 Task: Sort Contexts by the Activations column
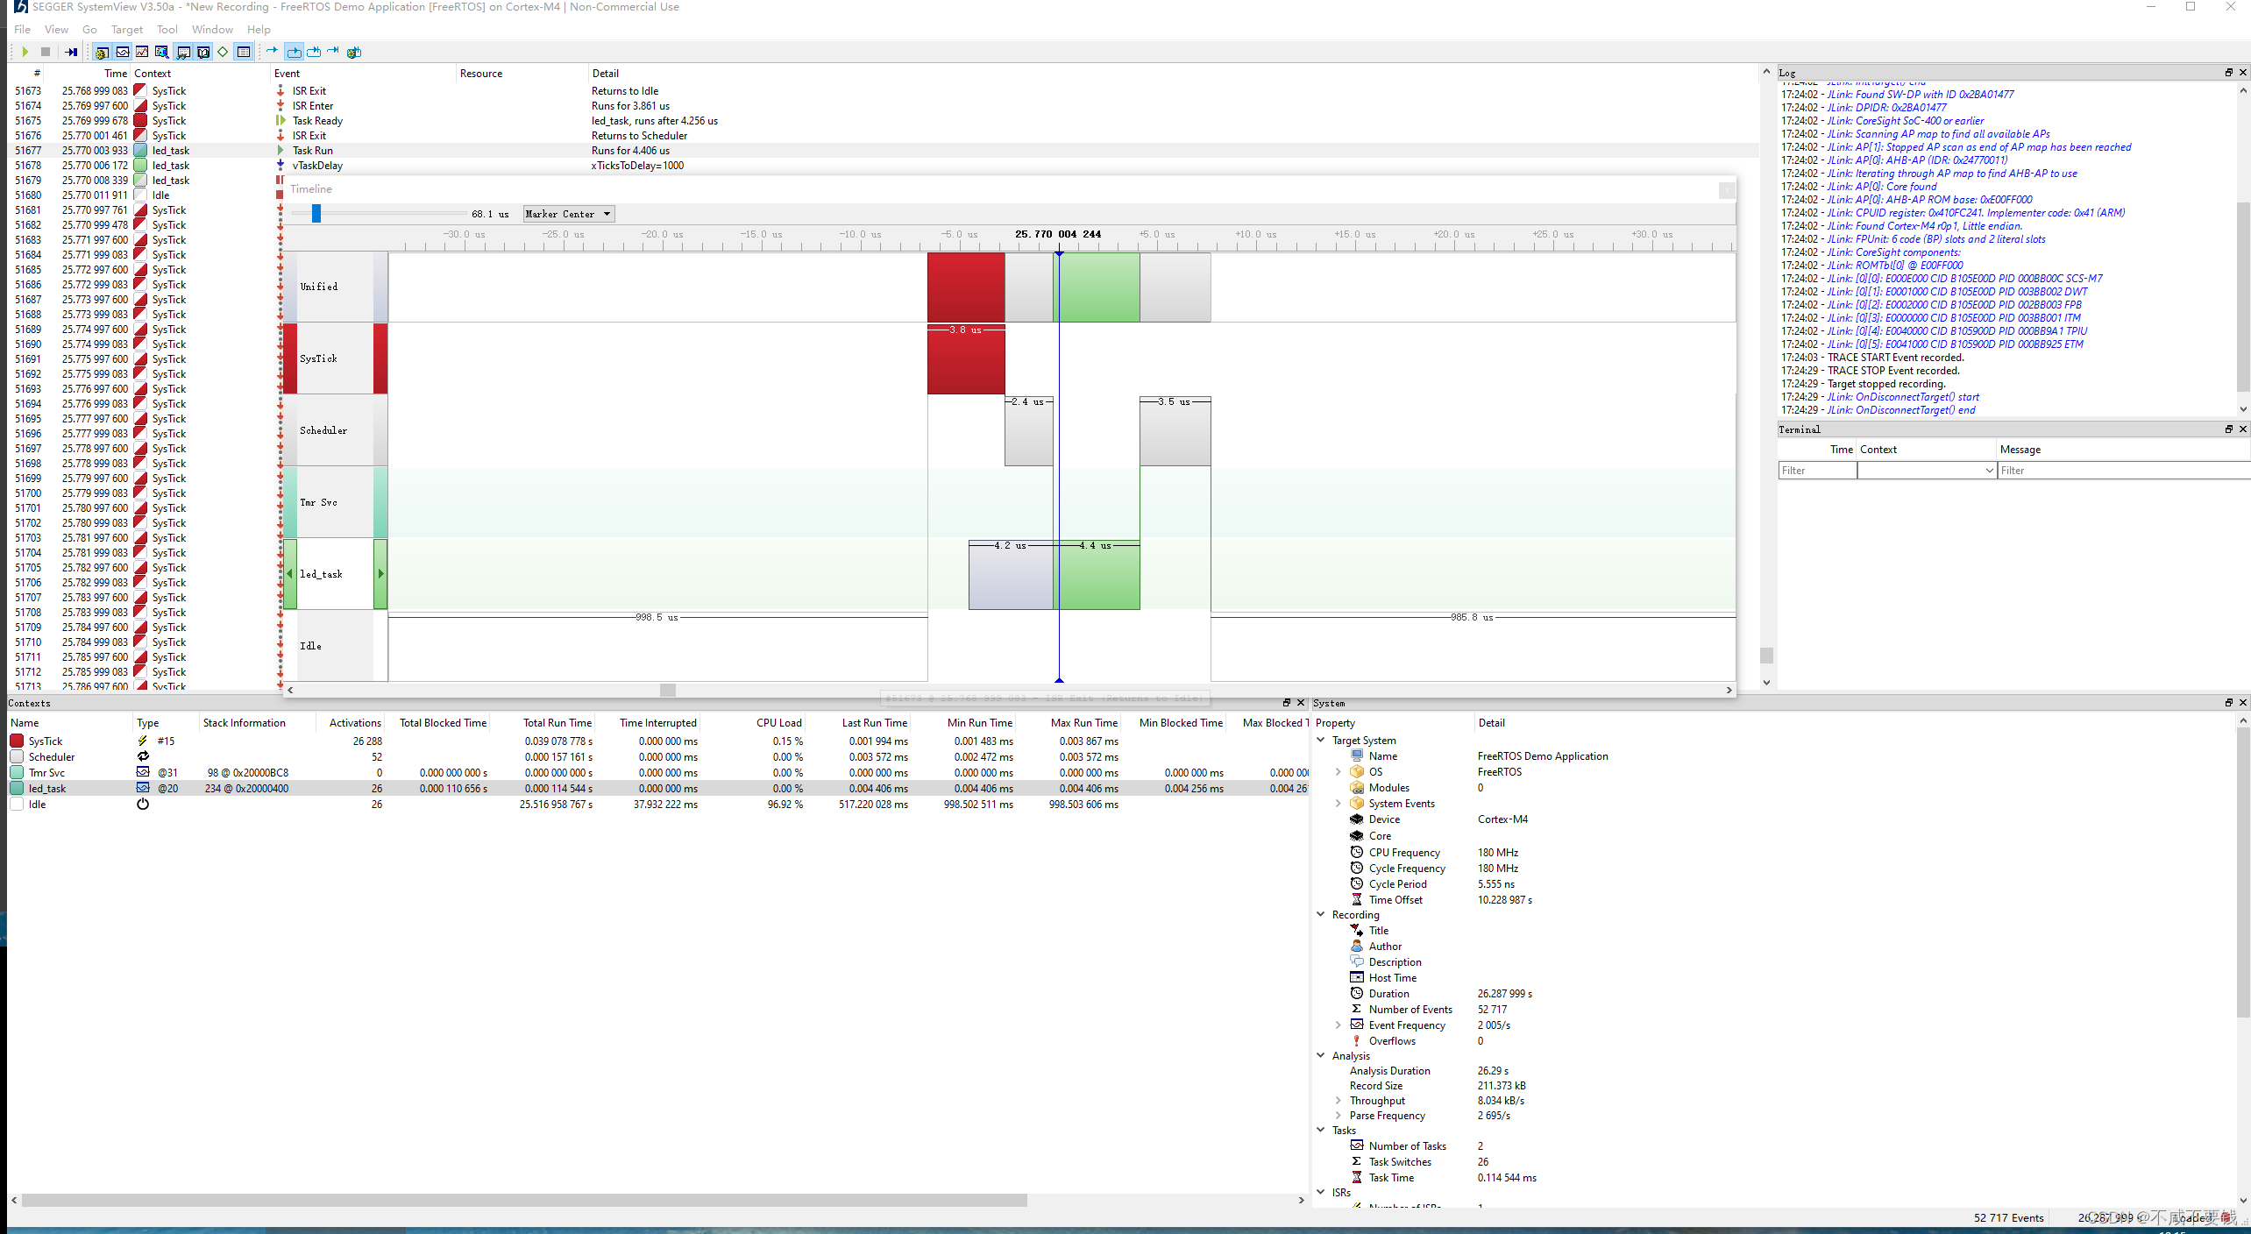355,723
